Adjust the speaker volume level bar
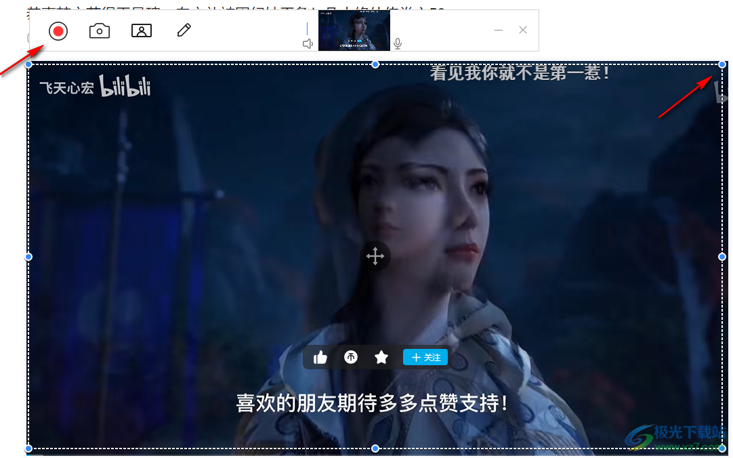Viewport: 733px width, 458px height. coord(307,28)
